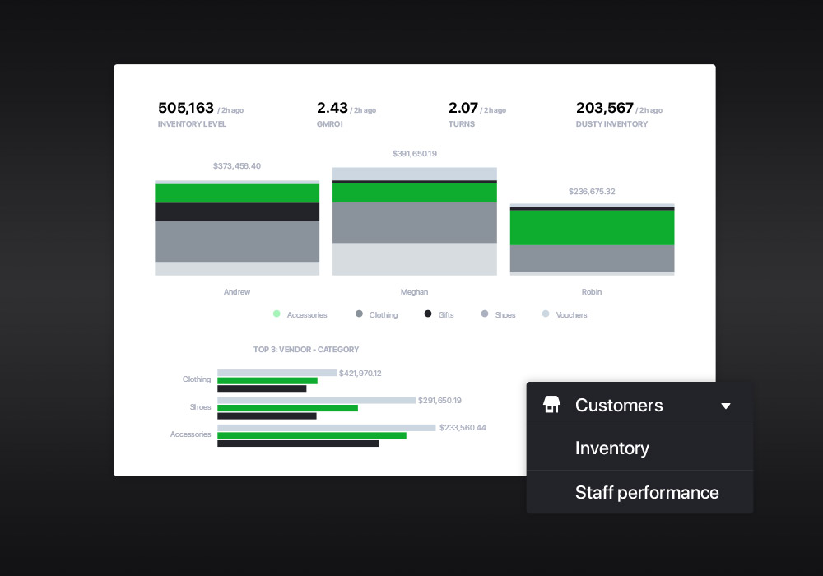This screenshot has width=823, height=576.
Task: Click the Vouchers legend marker
Action: [546, 314]
